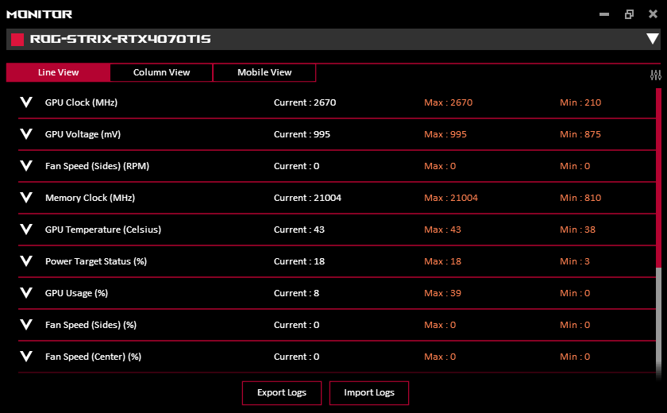Screen dimensions: 667x413
Task: Click the Power Target value Min : 3
Action: (x=575, y=261)
